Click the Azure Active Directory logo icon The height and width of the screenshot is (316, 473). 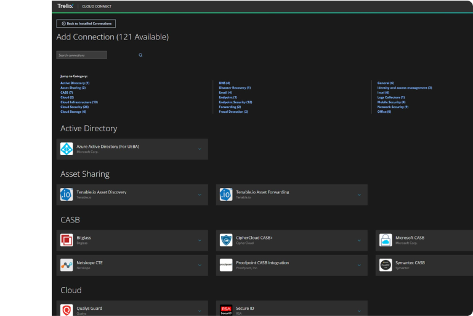[67, 149]
